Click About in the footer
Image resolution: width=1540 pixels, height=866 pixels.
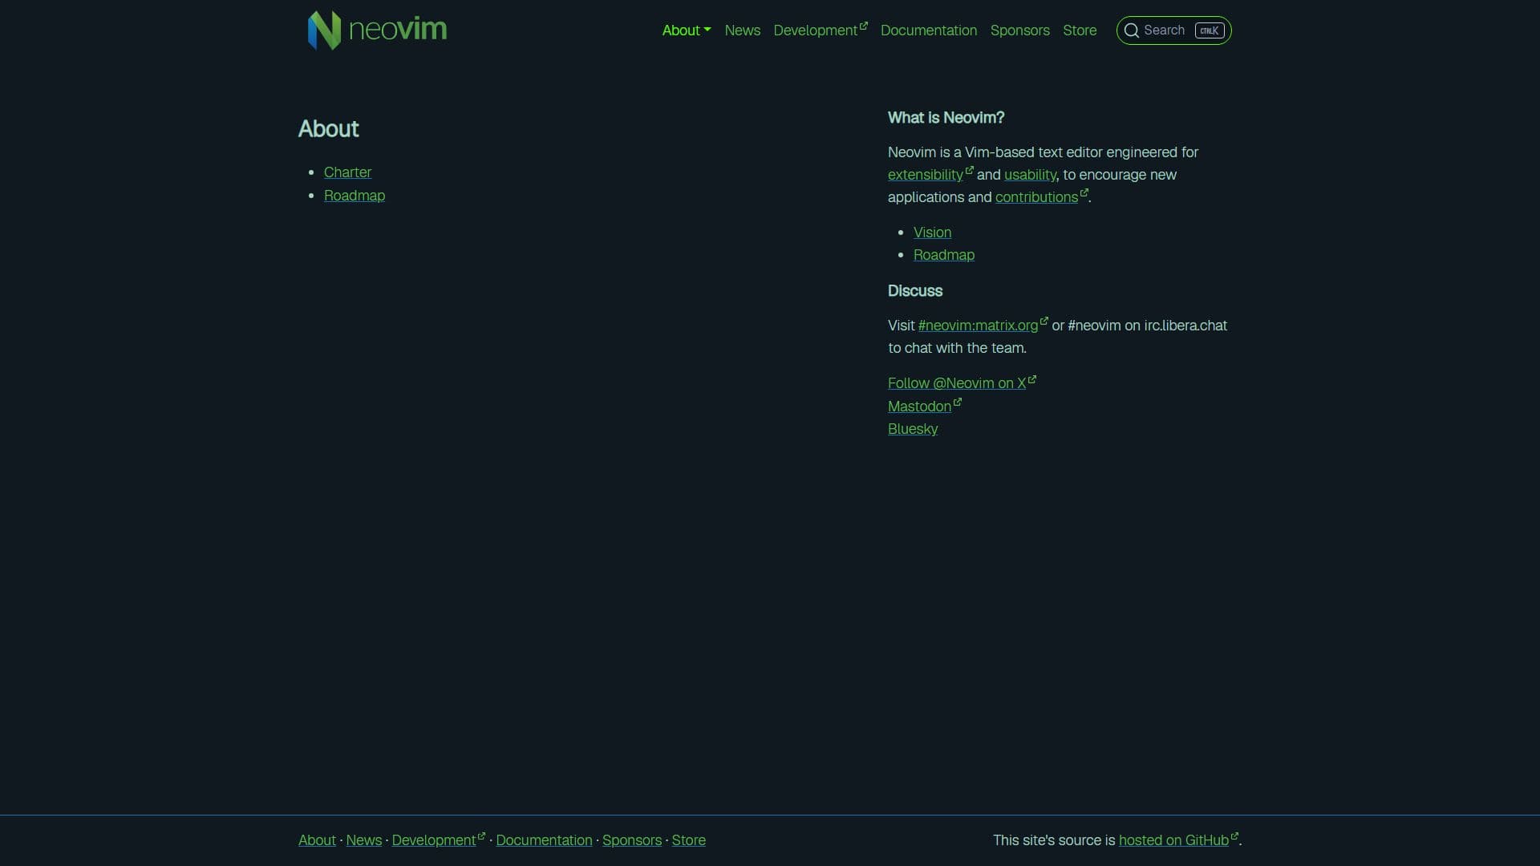(x=317, y=840)
